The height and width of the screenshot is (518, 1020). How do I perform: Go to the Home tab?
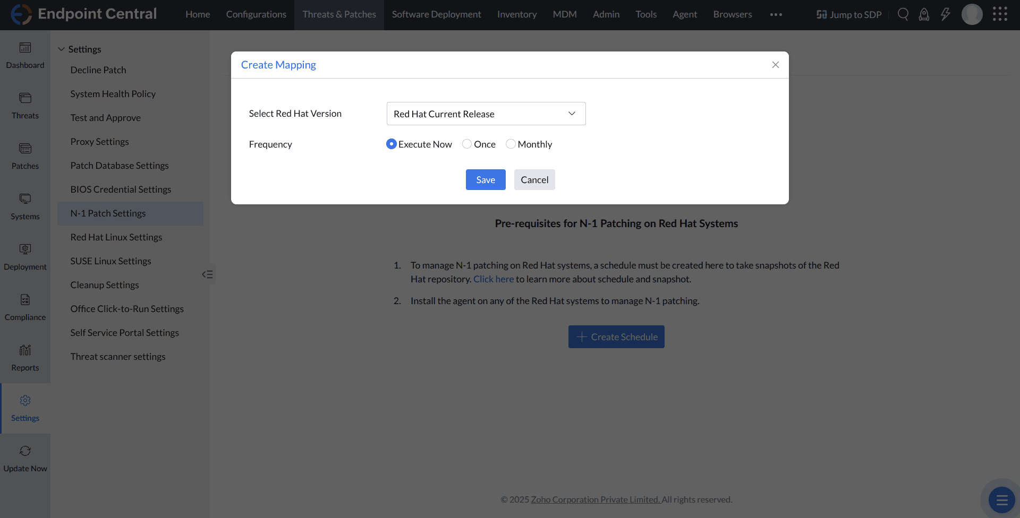pos(198,14)
